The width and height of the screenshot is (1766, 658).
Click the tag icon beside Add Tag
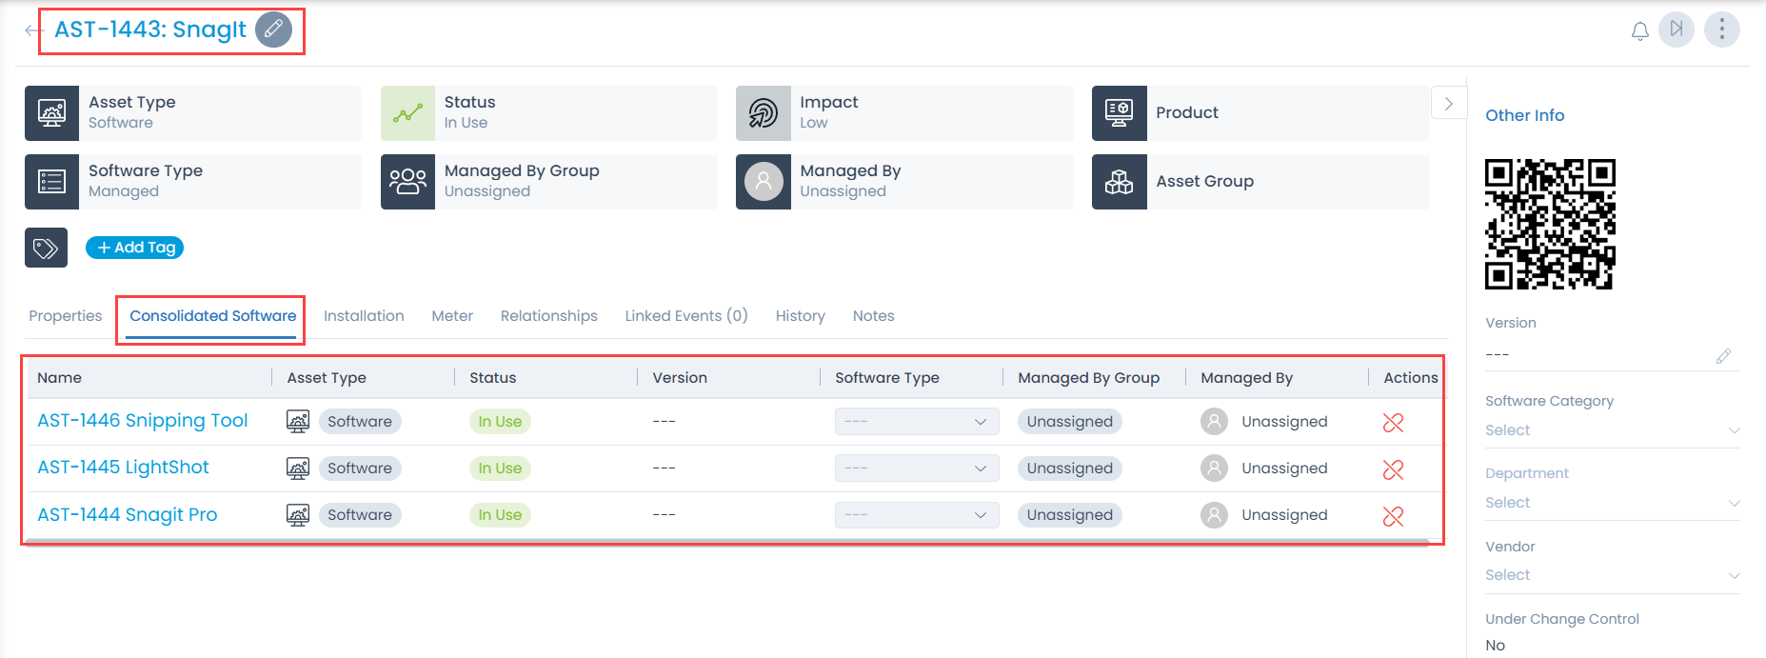tap(46, 248)
